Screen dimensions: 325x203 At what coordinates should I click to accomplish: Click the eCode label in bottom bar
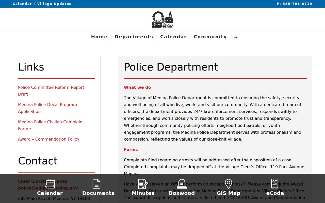275,193
